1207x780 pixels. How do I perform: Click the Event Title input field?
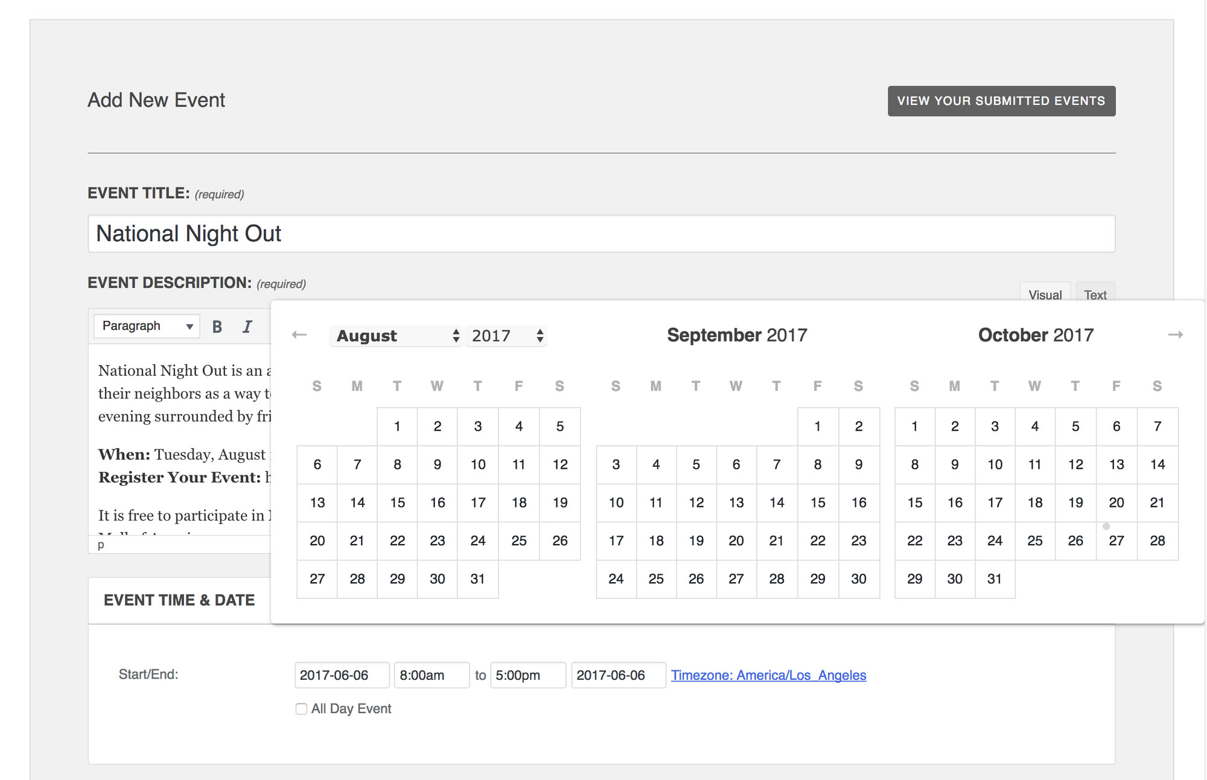click(601, 233)
